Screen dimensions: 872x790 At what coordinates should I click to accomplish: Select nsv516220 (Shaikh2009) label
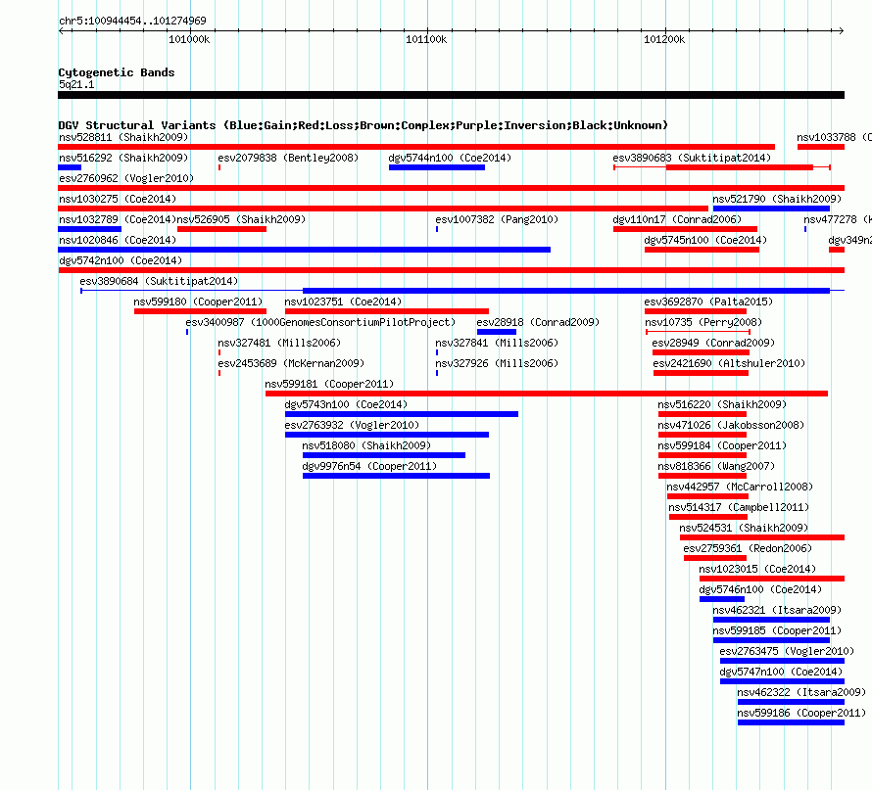(722, 404)
